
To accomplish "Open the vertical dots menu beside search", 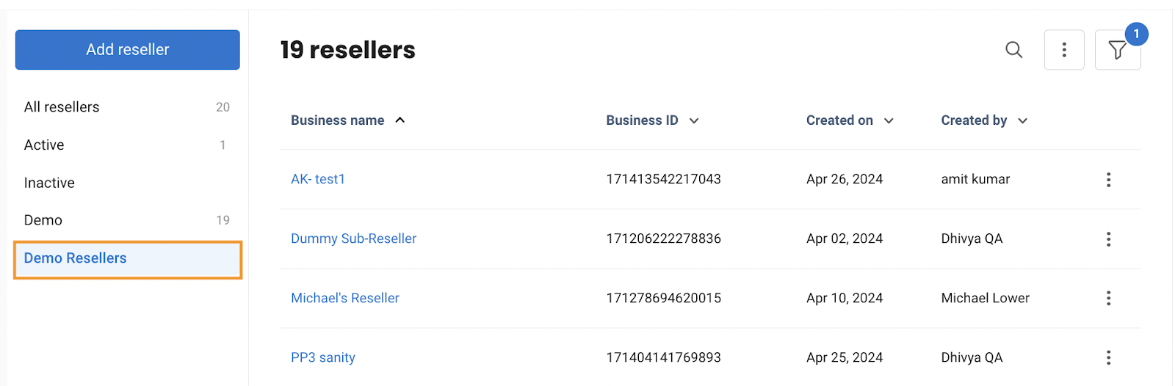I will 1064,50.
